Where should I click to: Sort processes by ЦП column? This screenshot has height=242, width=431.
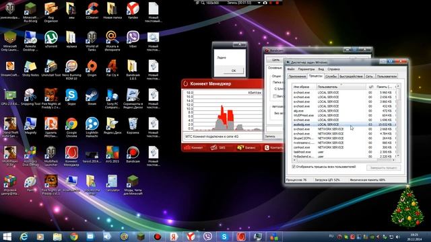pyautogui.click(x=370, y=87)
